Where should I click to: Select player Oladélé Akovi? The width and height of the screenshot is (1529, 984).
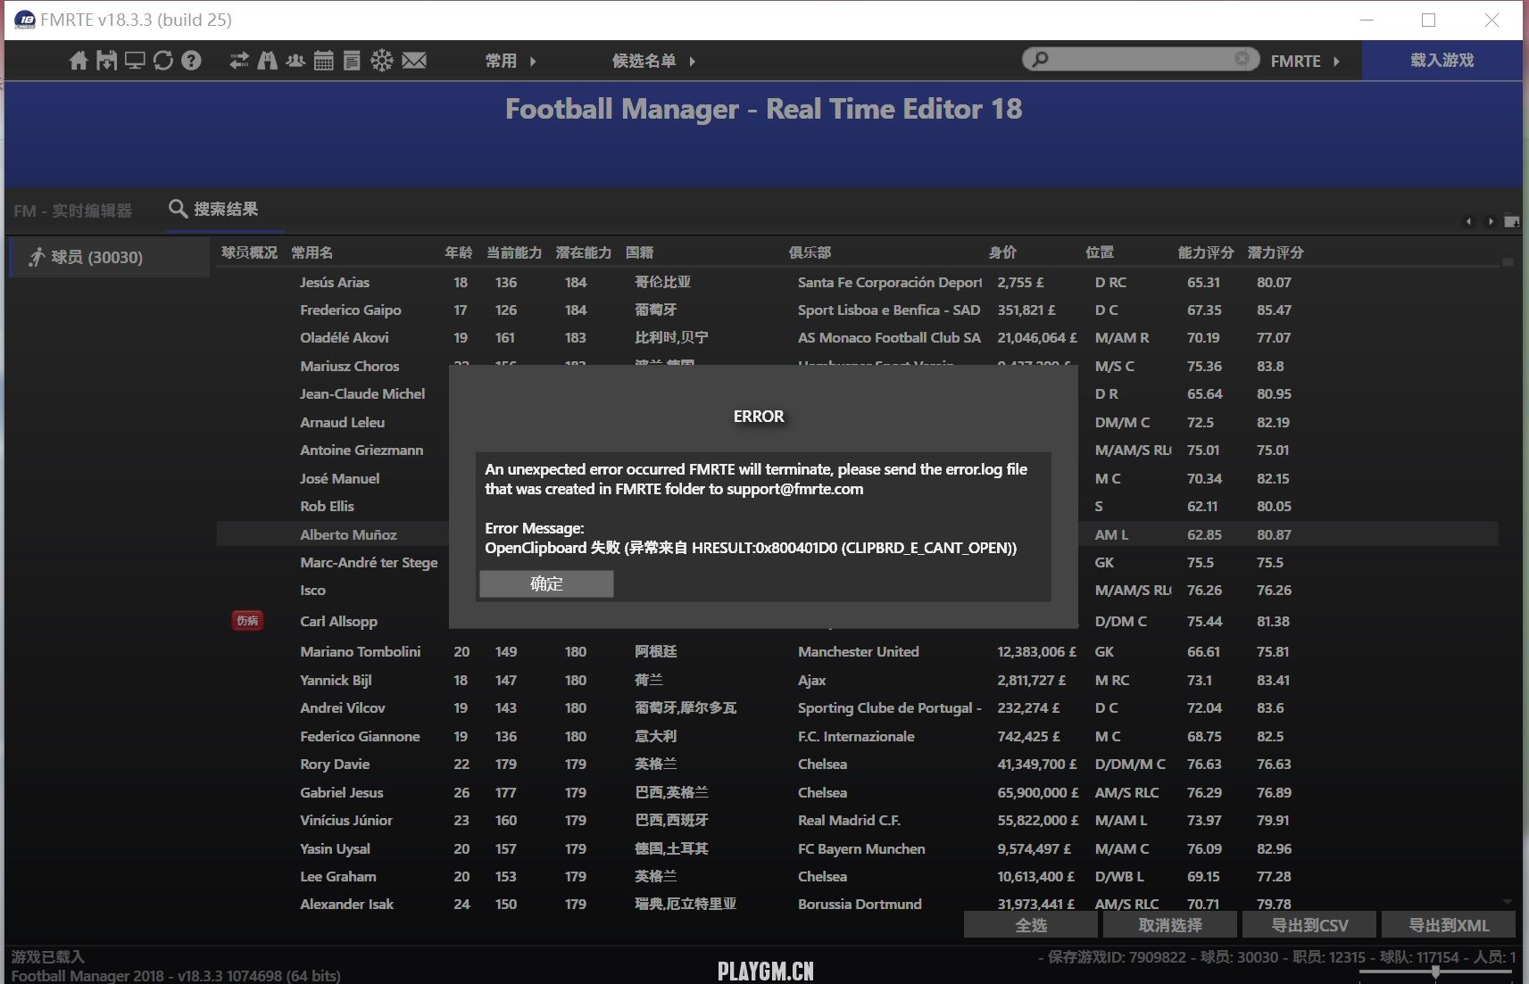[x=345, y=337]
